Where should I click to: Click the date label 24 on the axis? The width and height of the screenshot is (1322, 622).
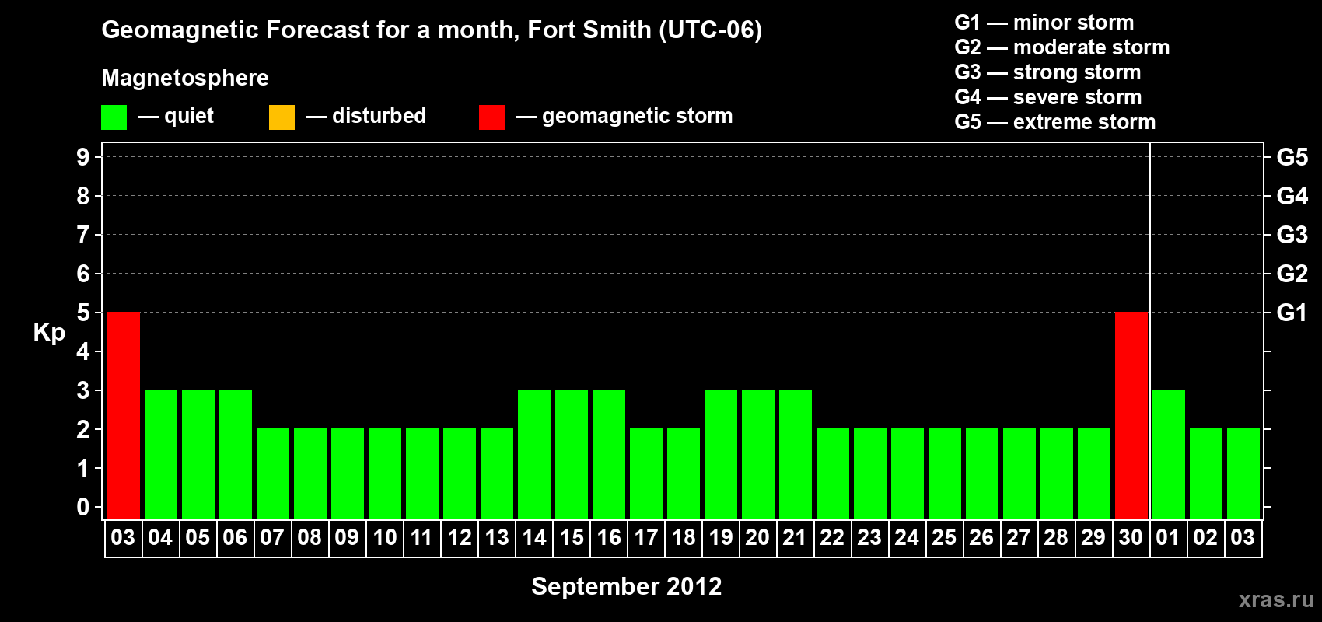[x=907, y=537]
